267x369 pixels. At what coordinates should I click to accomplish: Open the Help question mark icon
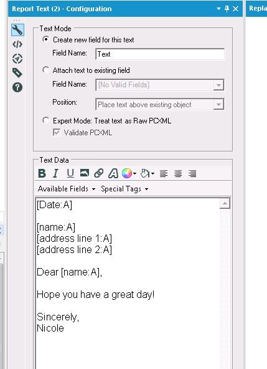coord(17,87)
